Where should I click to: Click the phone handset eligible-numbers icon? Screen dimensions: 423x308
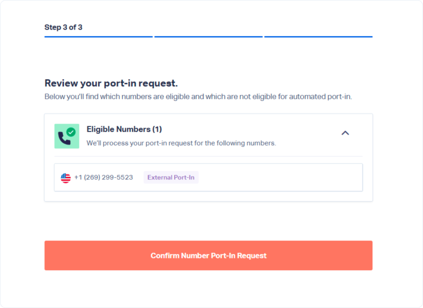point(65,138)
